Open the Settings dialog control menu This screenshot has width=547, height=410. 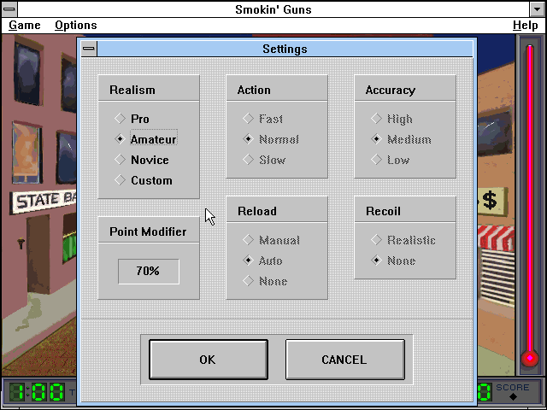coord(89,49)
